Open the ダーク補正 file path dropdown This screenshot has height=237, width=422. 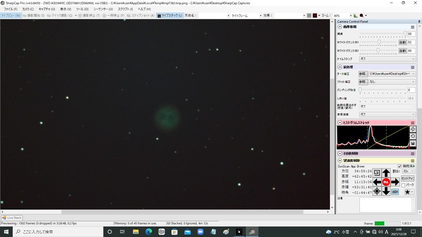(x=392, y=74)
